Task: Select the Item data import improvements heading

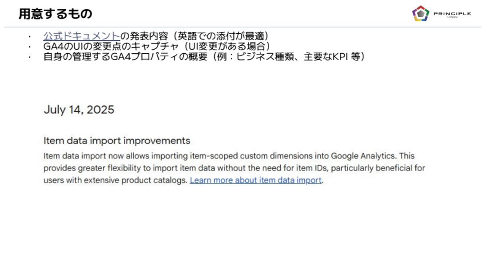Action: coord(117,141)
